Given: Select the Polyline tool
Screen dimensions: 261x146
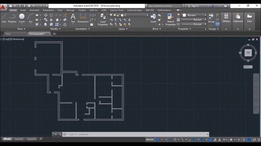Looking at the screenshot, I should pos(12,18).
